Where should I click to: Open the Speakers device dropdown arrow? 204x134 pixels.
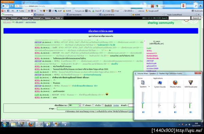point(149,87)
